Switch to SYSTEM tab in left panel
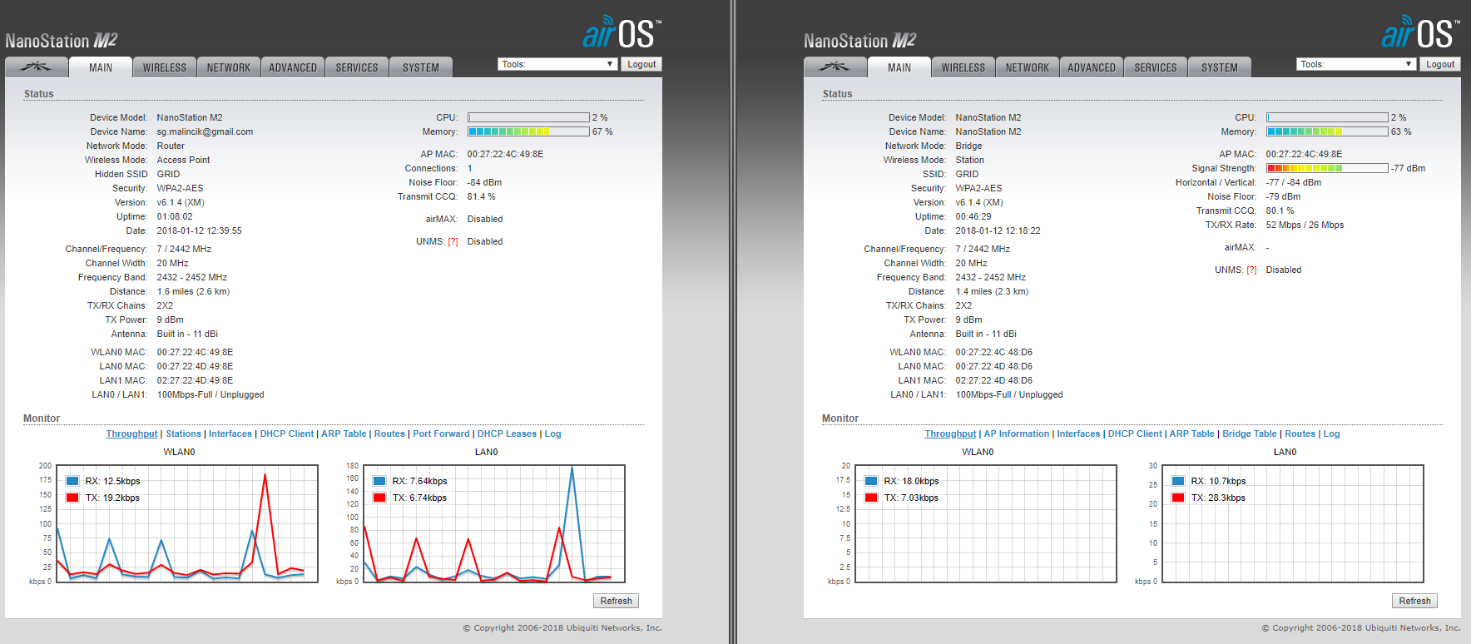The width and height of the screenshot is (1471, 644). pos(421,67)
